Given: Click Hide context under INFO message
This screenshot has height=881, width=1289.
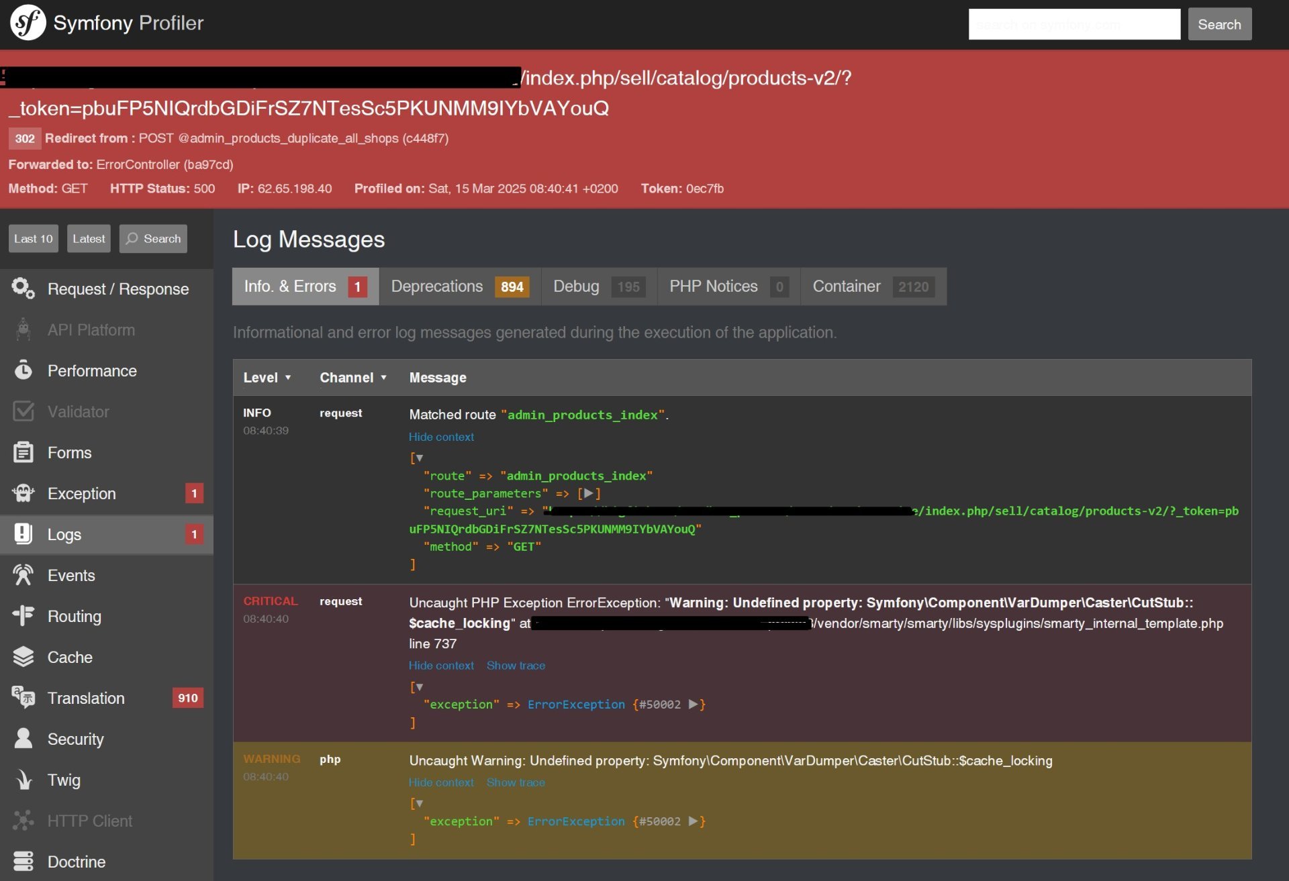Looking at the screenshot, I should click(441, 437).
